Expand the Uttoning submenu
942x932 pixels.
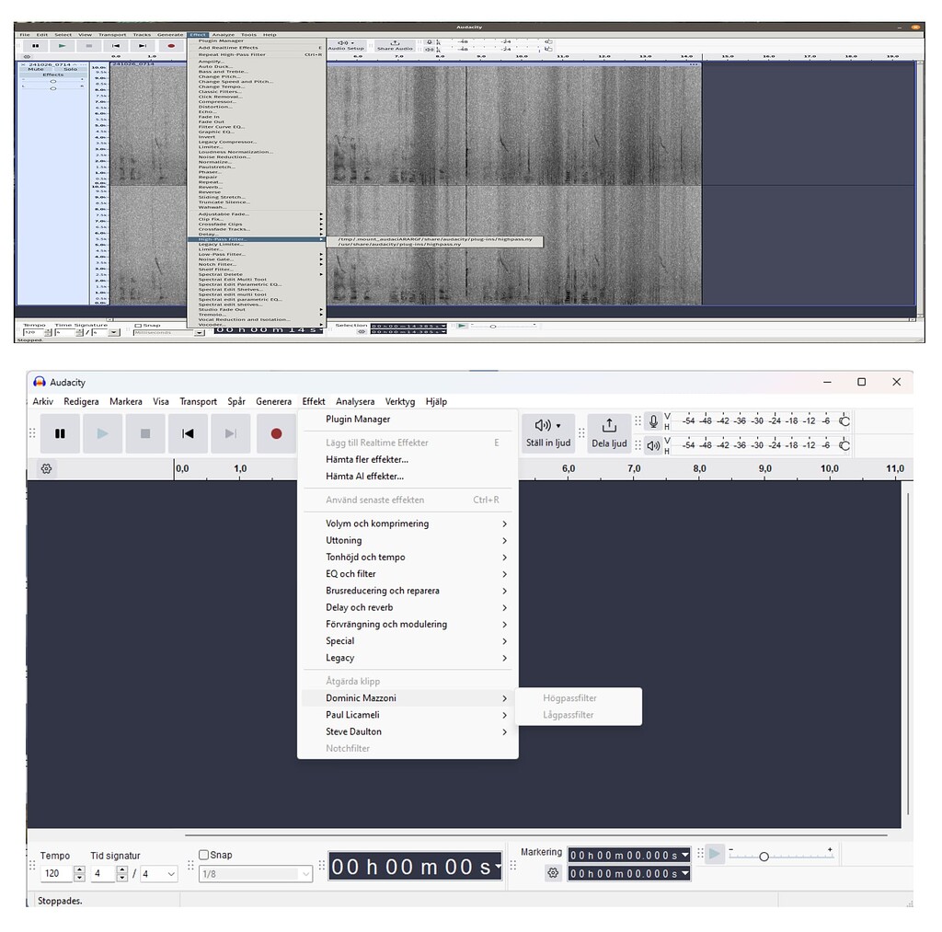coord(408,540)
